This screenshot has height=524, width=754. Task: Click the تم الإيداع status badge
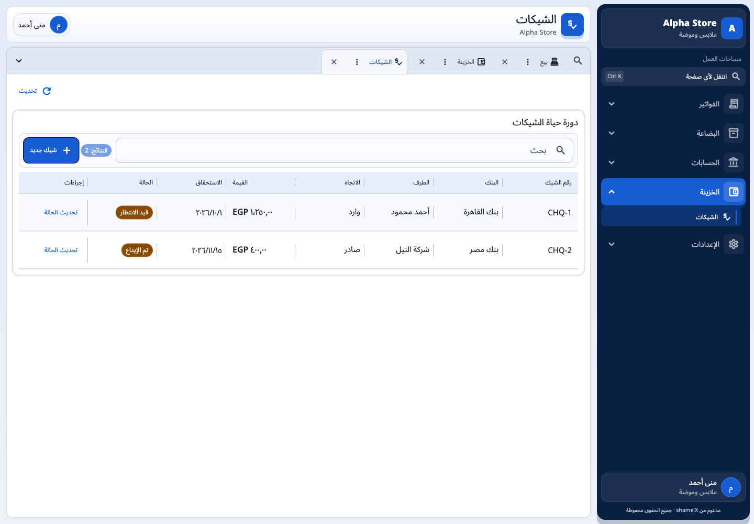click(137, 250)
